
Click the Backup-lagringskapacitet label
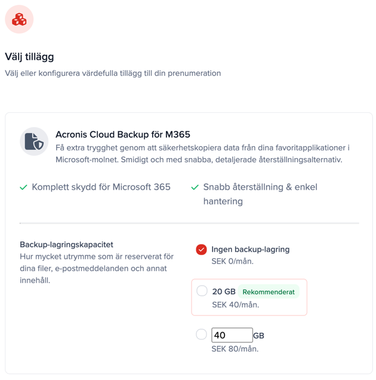(x=66, y=245)
